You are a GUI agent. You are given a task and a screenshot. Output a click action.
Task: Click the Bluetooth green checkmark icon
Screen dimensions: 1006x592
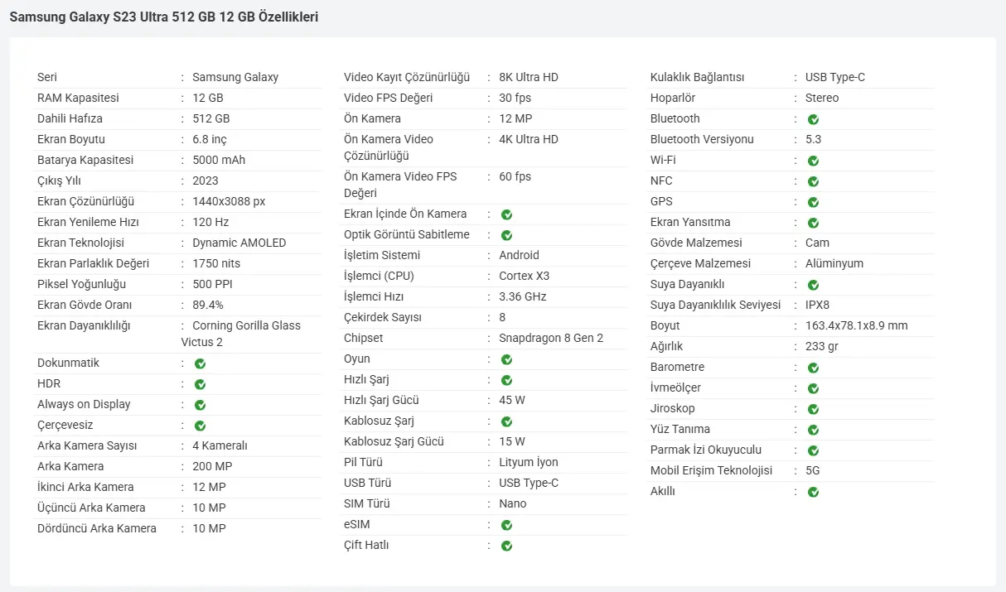[x=813, y=119]
